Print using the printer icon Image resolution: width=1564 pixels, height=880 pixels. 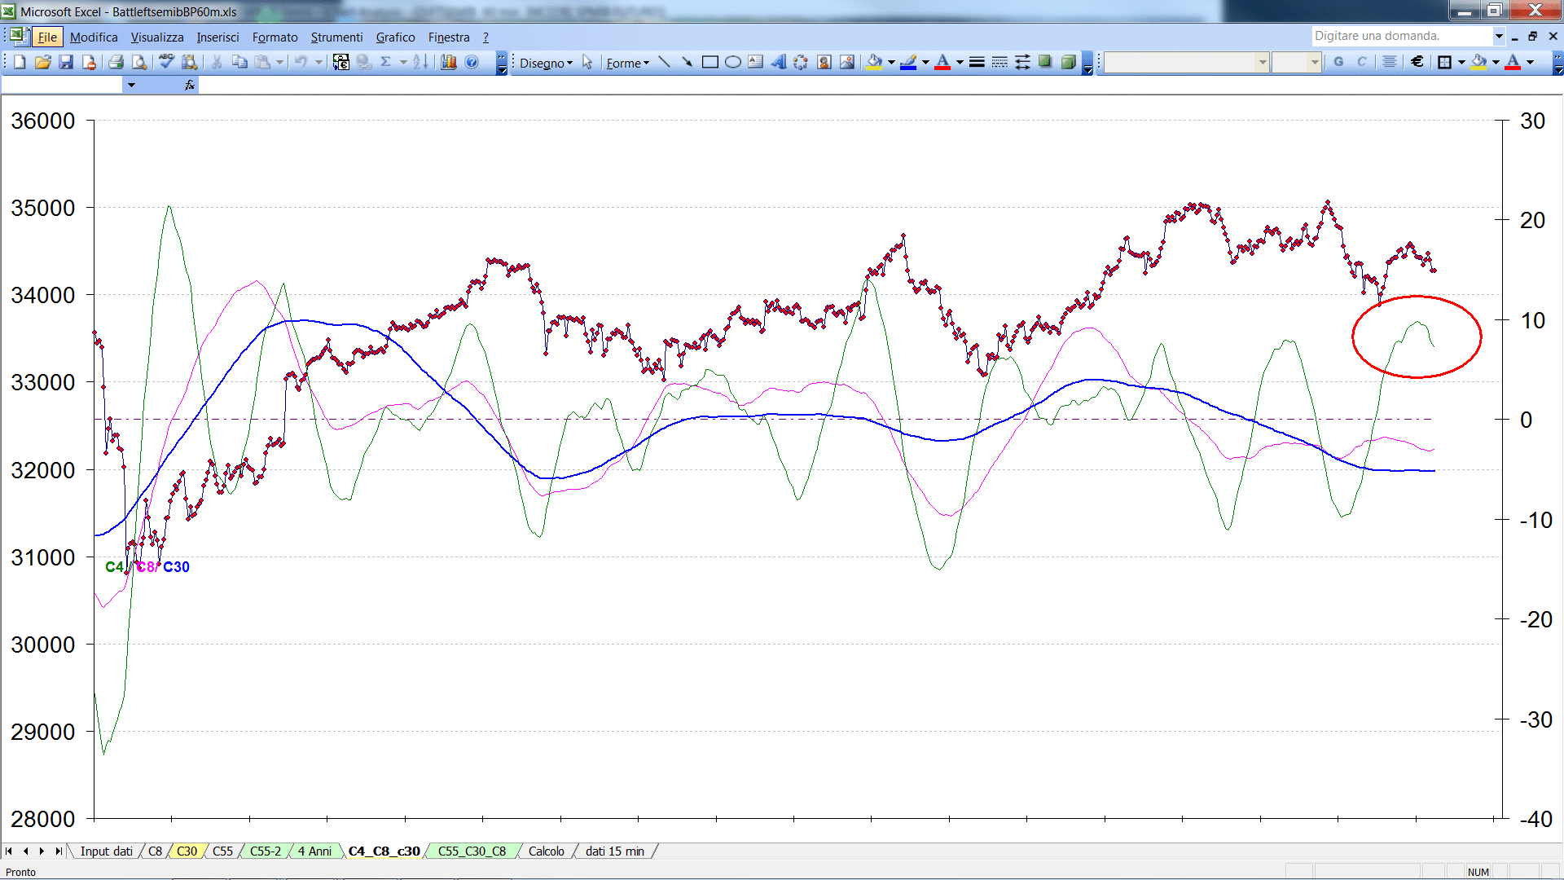(116, 62)
